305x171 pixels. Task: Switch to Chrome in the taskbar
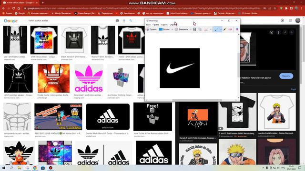[x=35, y=168]
